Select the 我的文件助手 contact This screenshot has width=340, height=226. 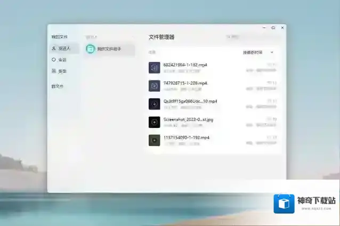(x=109, y=49)
